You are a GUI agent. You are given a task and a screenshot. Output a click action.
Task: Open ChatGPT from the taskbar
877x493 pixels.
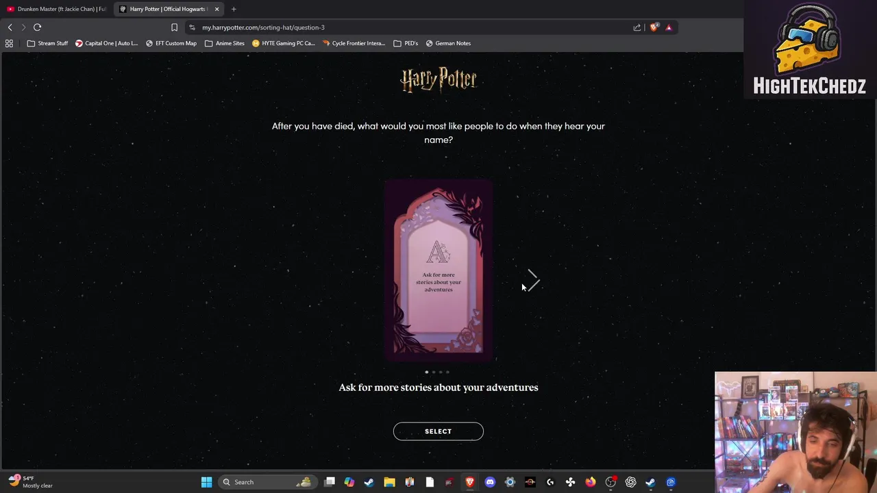pyautogui.click(x=630, y=482)
